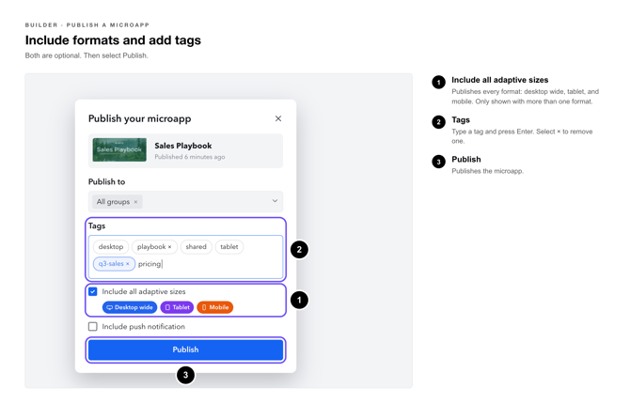Click the Sales Playbook title
Screen dimensions: 630x404
tap(183, 146)
